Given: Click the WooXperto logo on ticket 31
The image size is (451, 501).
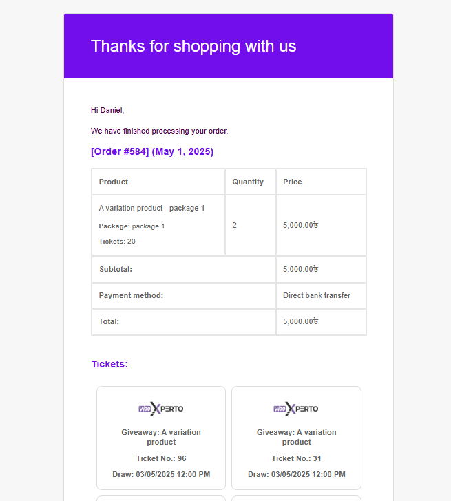Looking at the screenshot, I should (296, 409).
